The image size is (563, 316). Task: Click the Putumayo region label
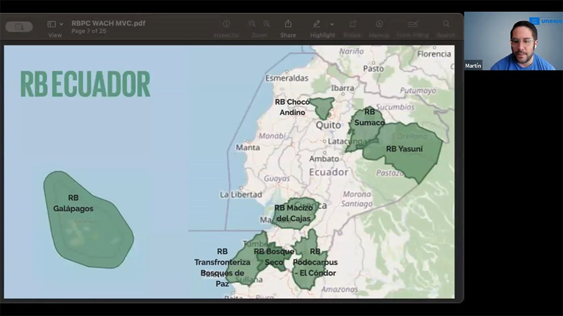point(418,91)
